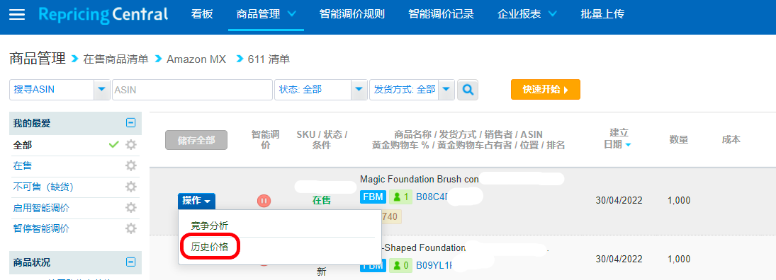Click Magic Foundation Brush product name
The image size is (776, 280).
[x=419, y=179]
